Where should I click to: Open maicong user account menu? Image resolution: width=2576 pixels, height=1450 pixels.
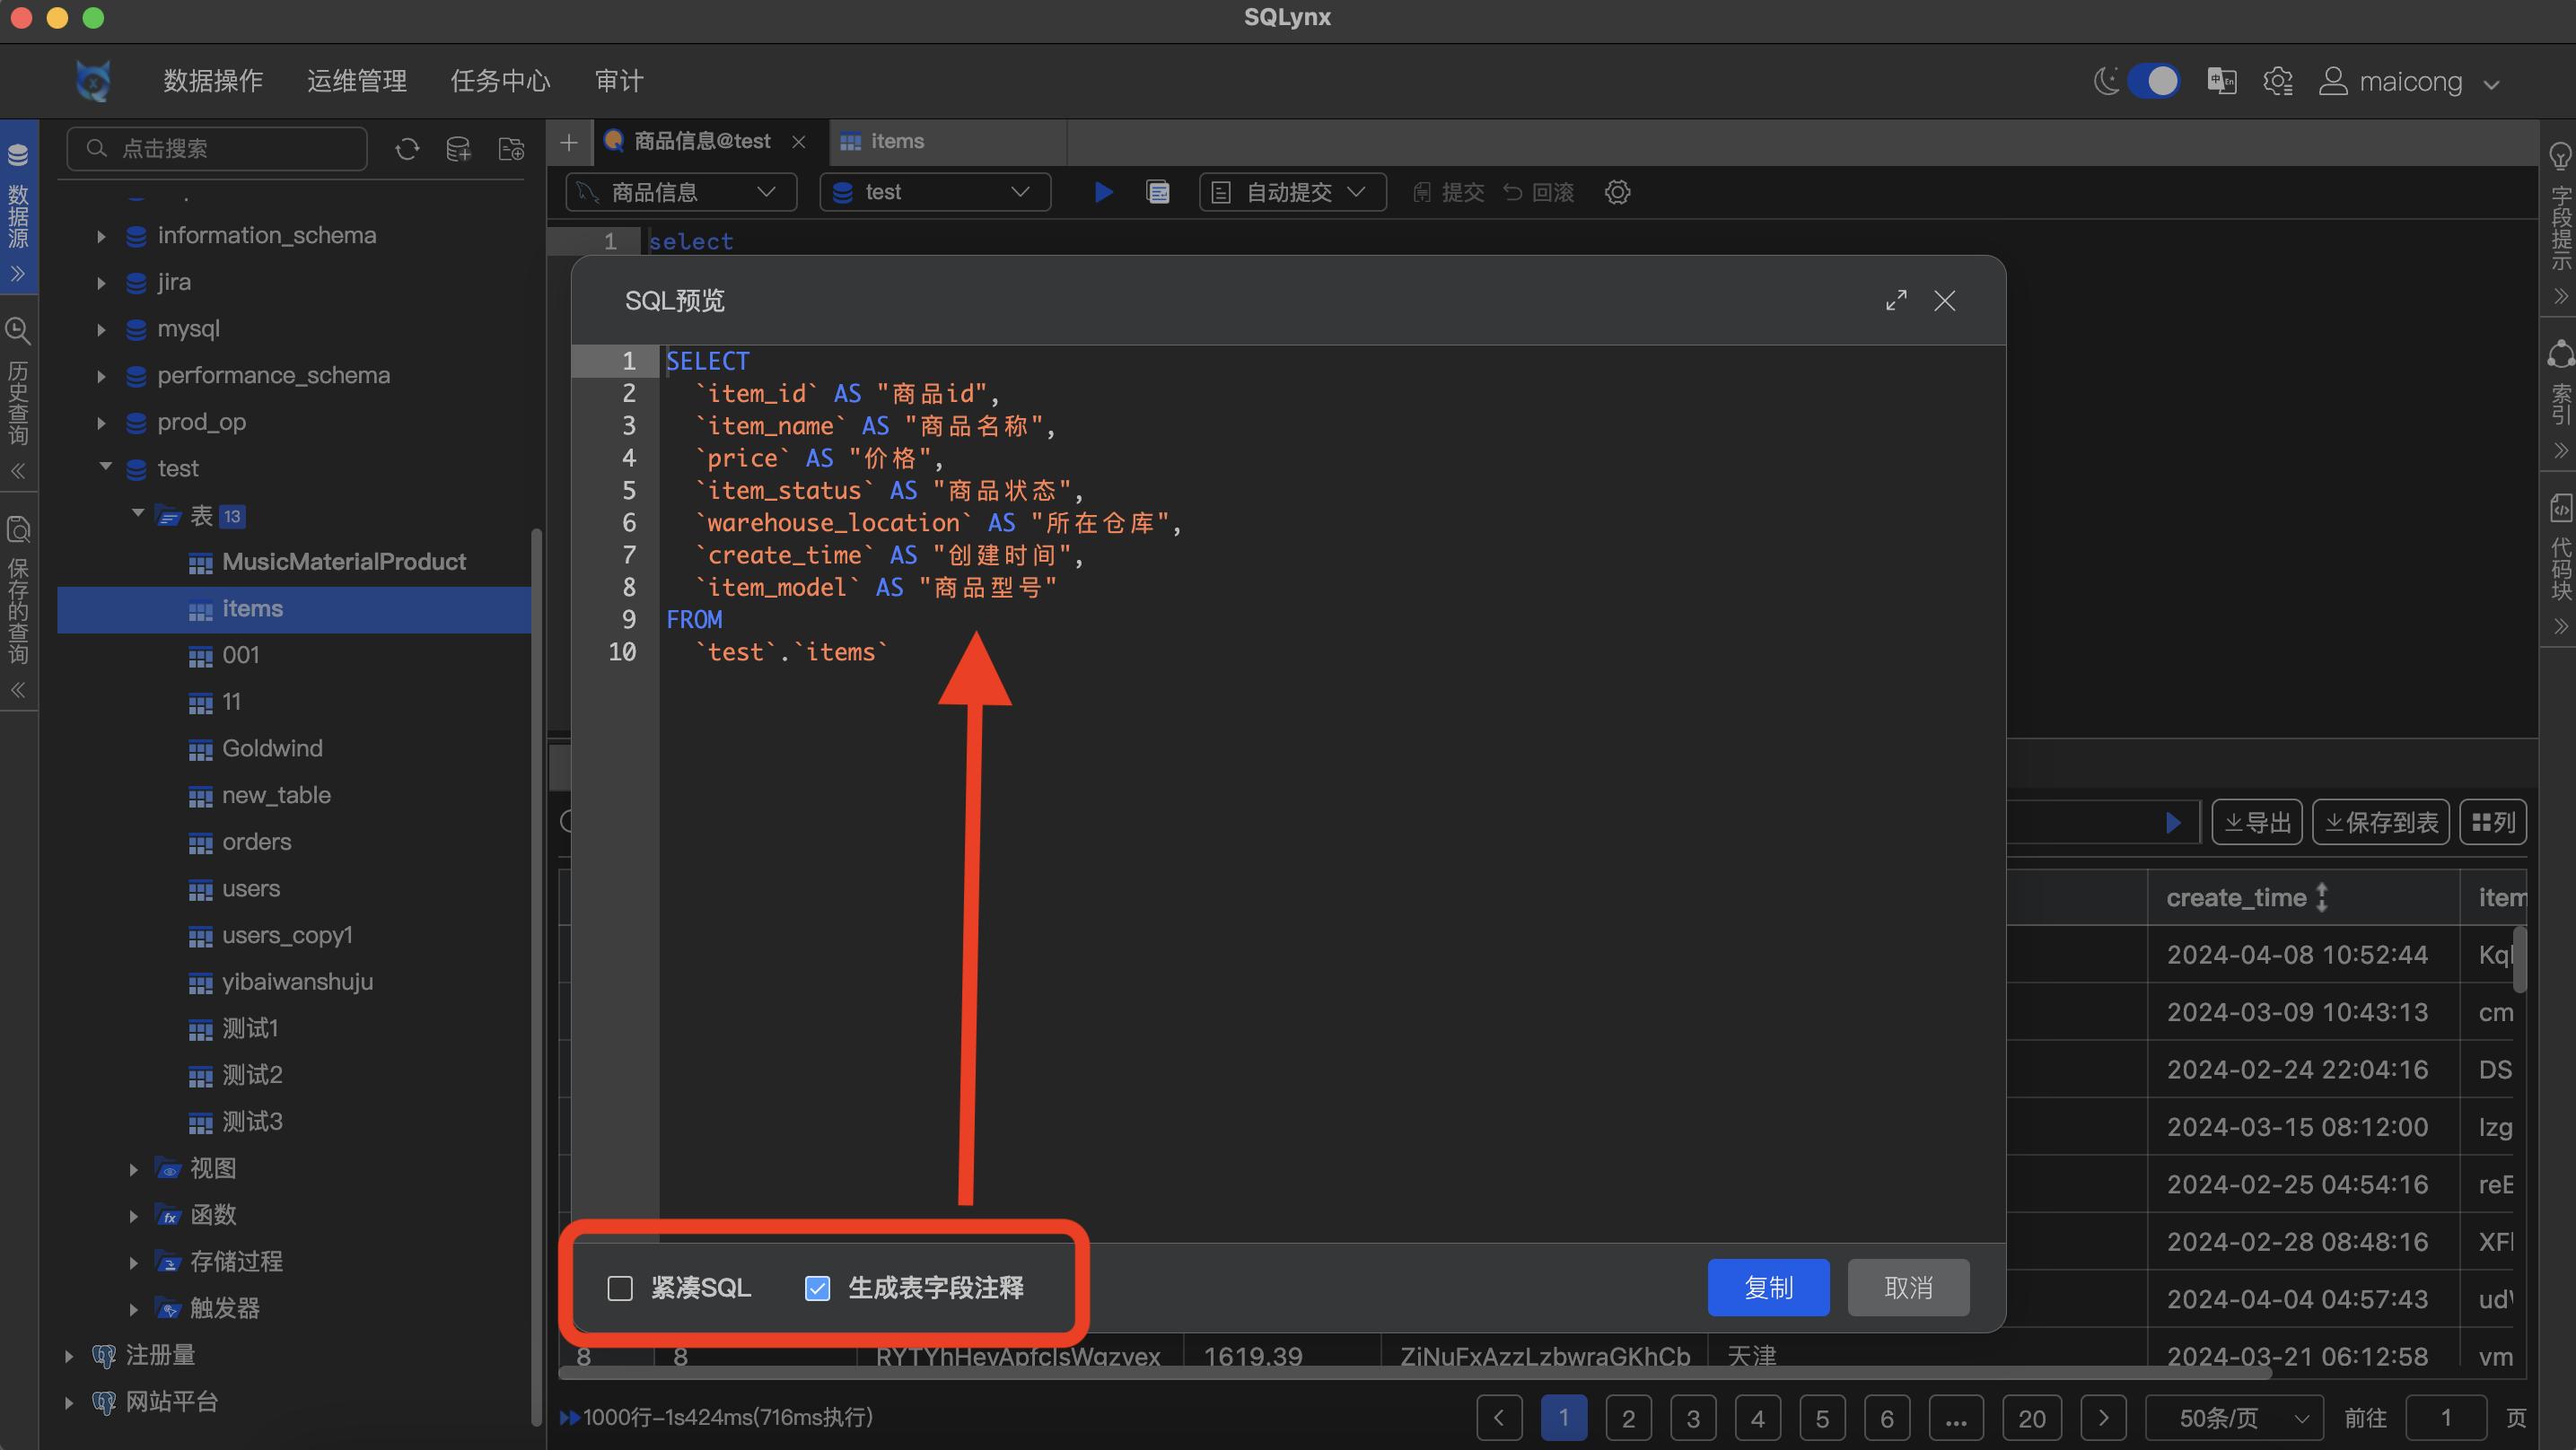tap(2410, 81)
